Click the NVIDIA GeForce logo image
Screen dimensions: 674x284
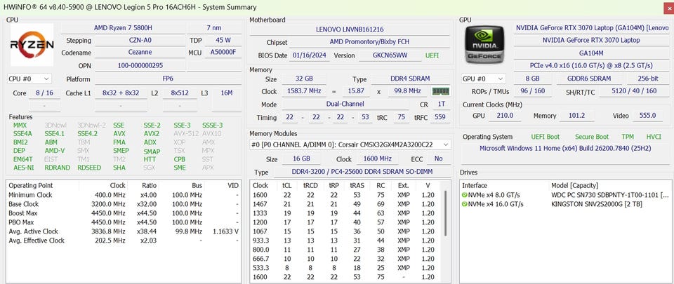pyautogui.click(x=484, y=46)
